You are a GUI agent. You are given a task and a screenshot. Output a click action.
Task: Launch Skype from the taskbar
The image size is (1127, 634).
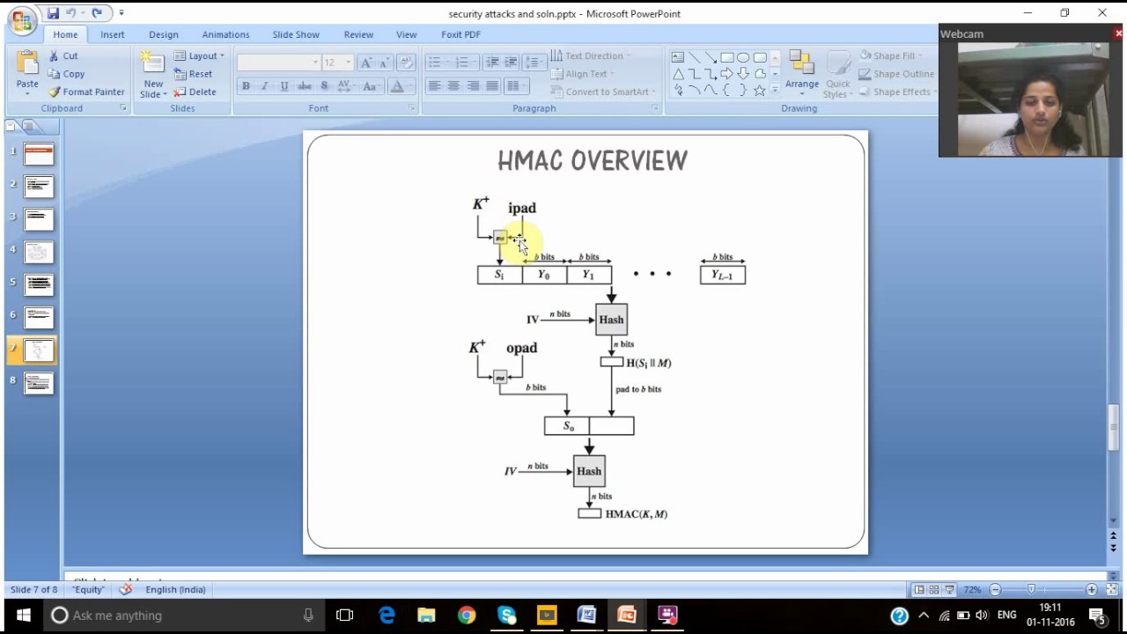[x=506, y=615]
